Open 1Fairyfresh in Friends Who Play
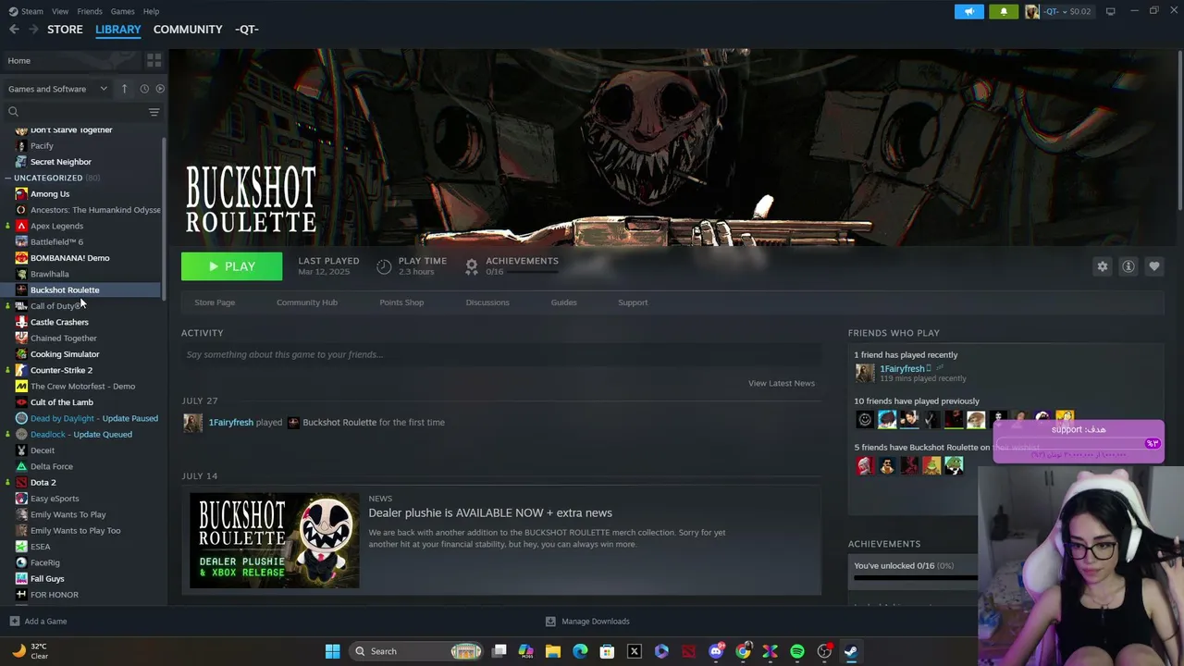 tap(902, 369)
